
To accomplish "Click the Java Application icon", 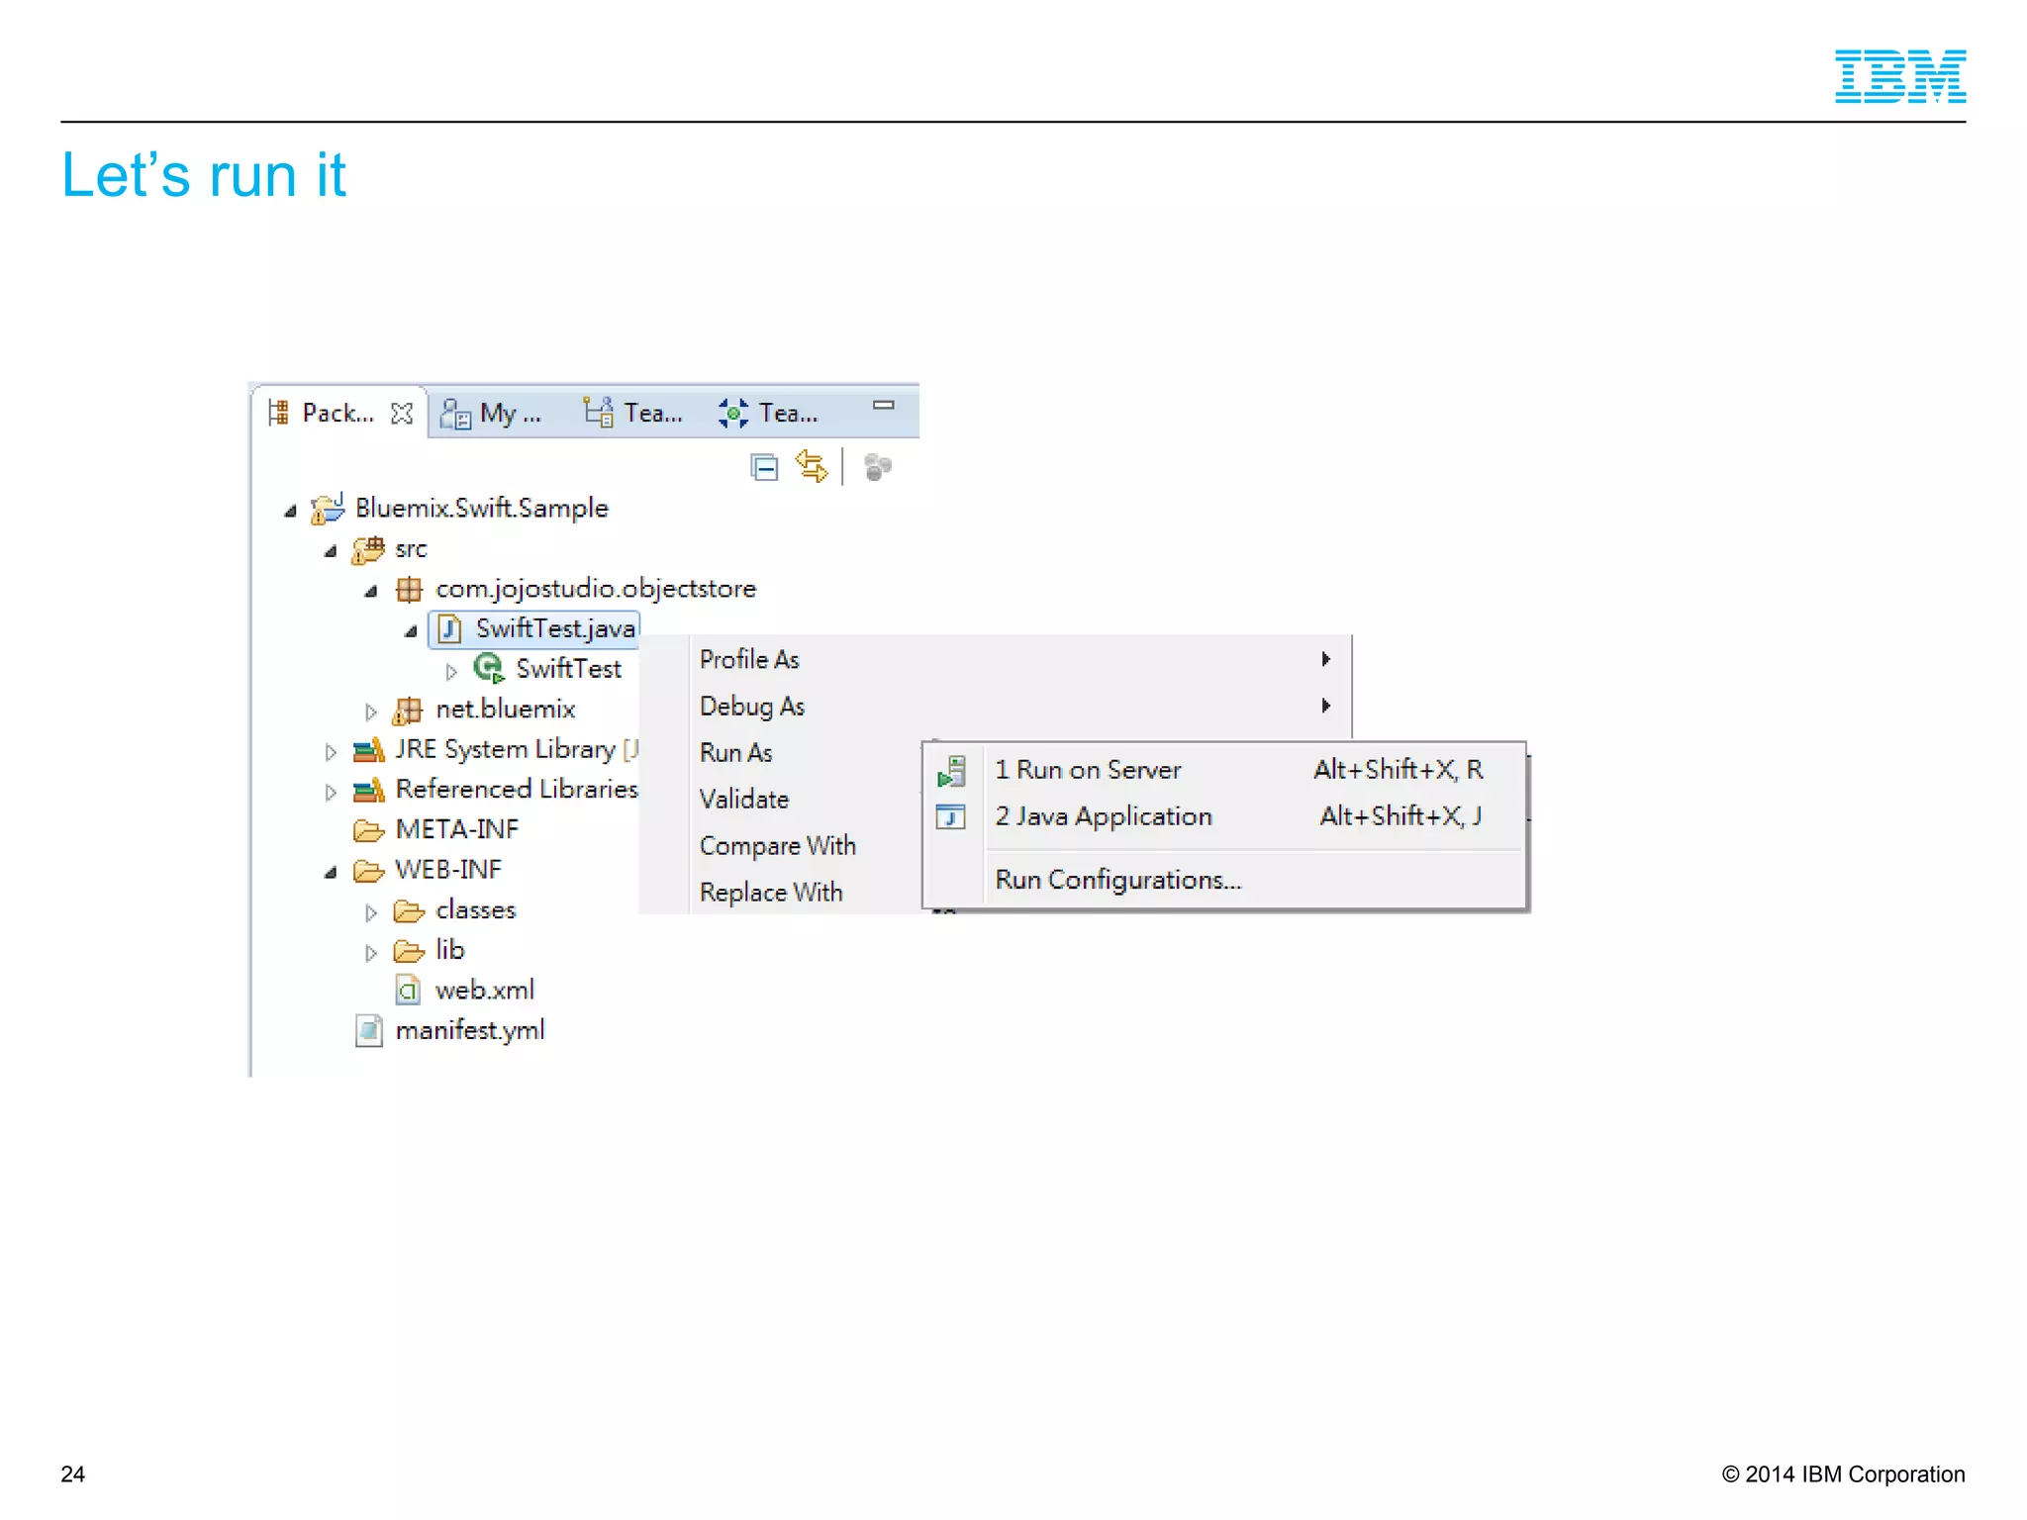I will 950,817.
